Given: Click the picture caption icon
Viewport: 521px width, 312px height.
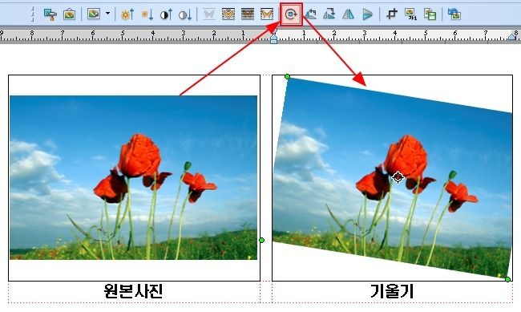Looking at the screenshot, I should [x=411, y=14].
